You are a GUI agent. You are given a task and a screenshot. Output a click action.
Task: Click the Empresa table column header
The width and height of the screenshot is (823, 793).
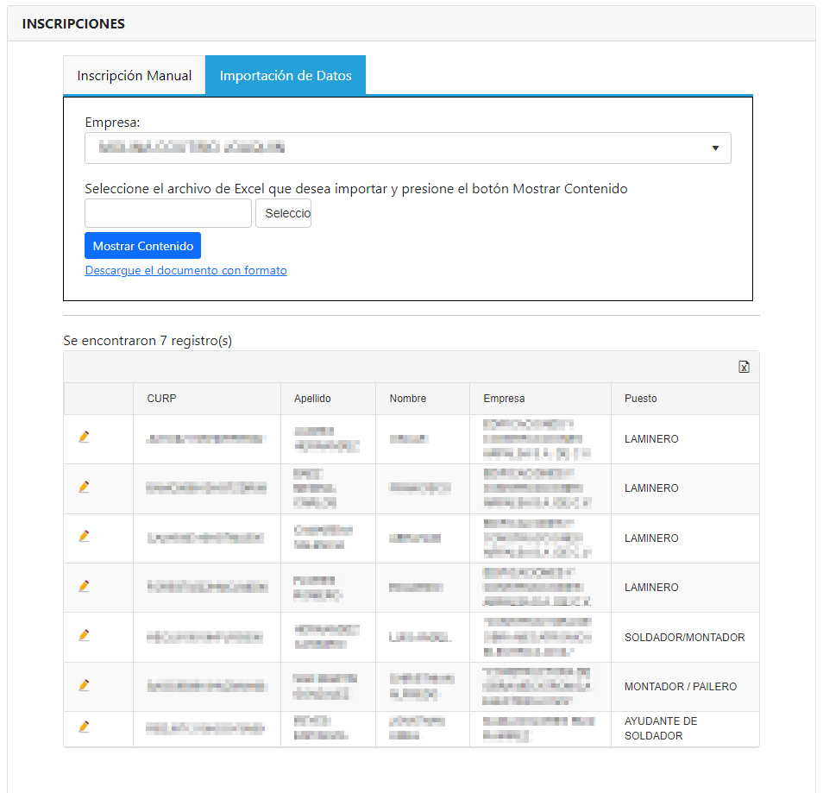click(x=504, y=399)
